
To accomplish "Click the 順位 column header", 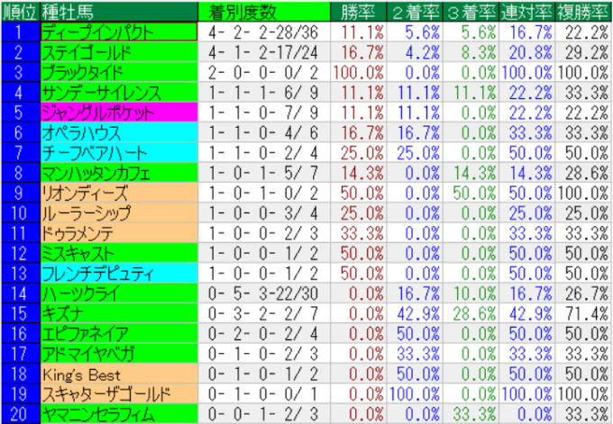I will pos(19,12).
